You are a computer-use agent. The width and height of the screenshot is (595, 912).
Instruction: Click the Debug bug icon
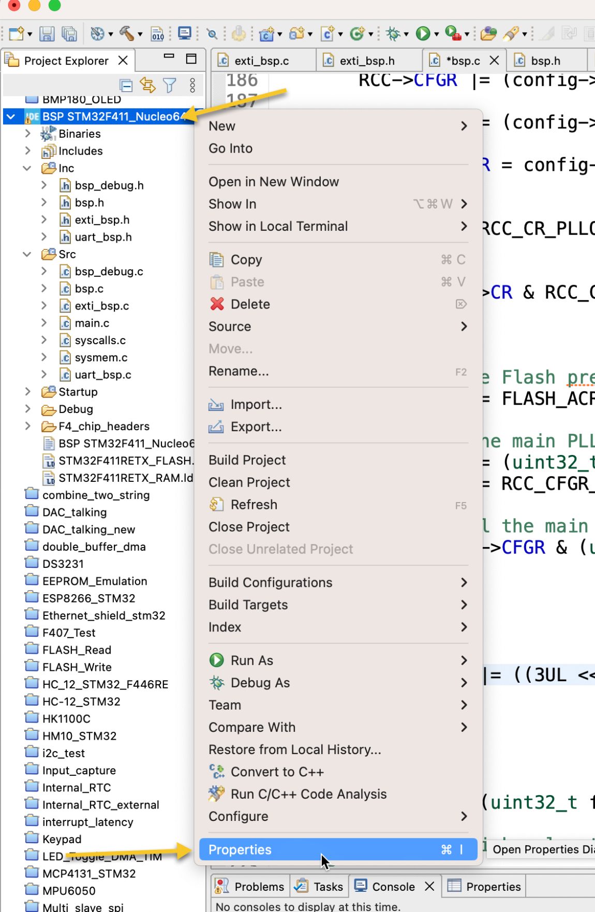393,34
